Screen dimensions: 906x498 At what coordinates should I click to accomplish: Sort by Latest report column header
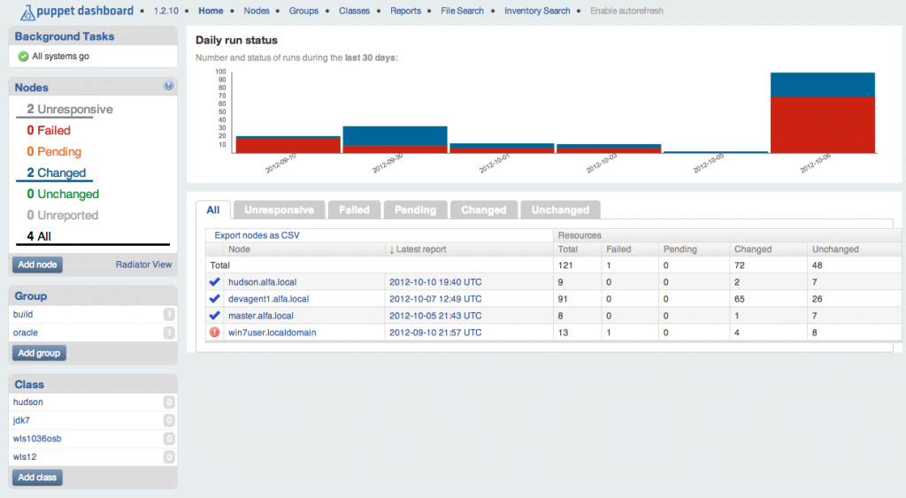point(420,249)
